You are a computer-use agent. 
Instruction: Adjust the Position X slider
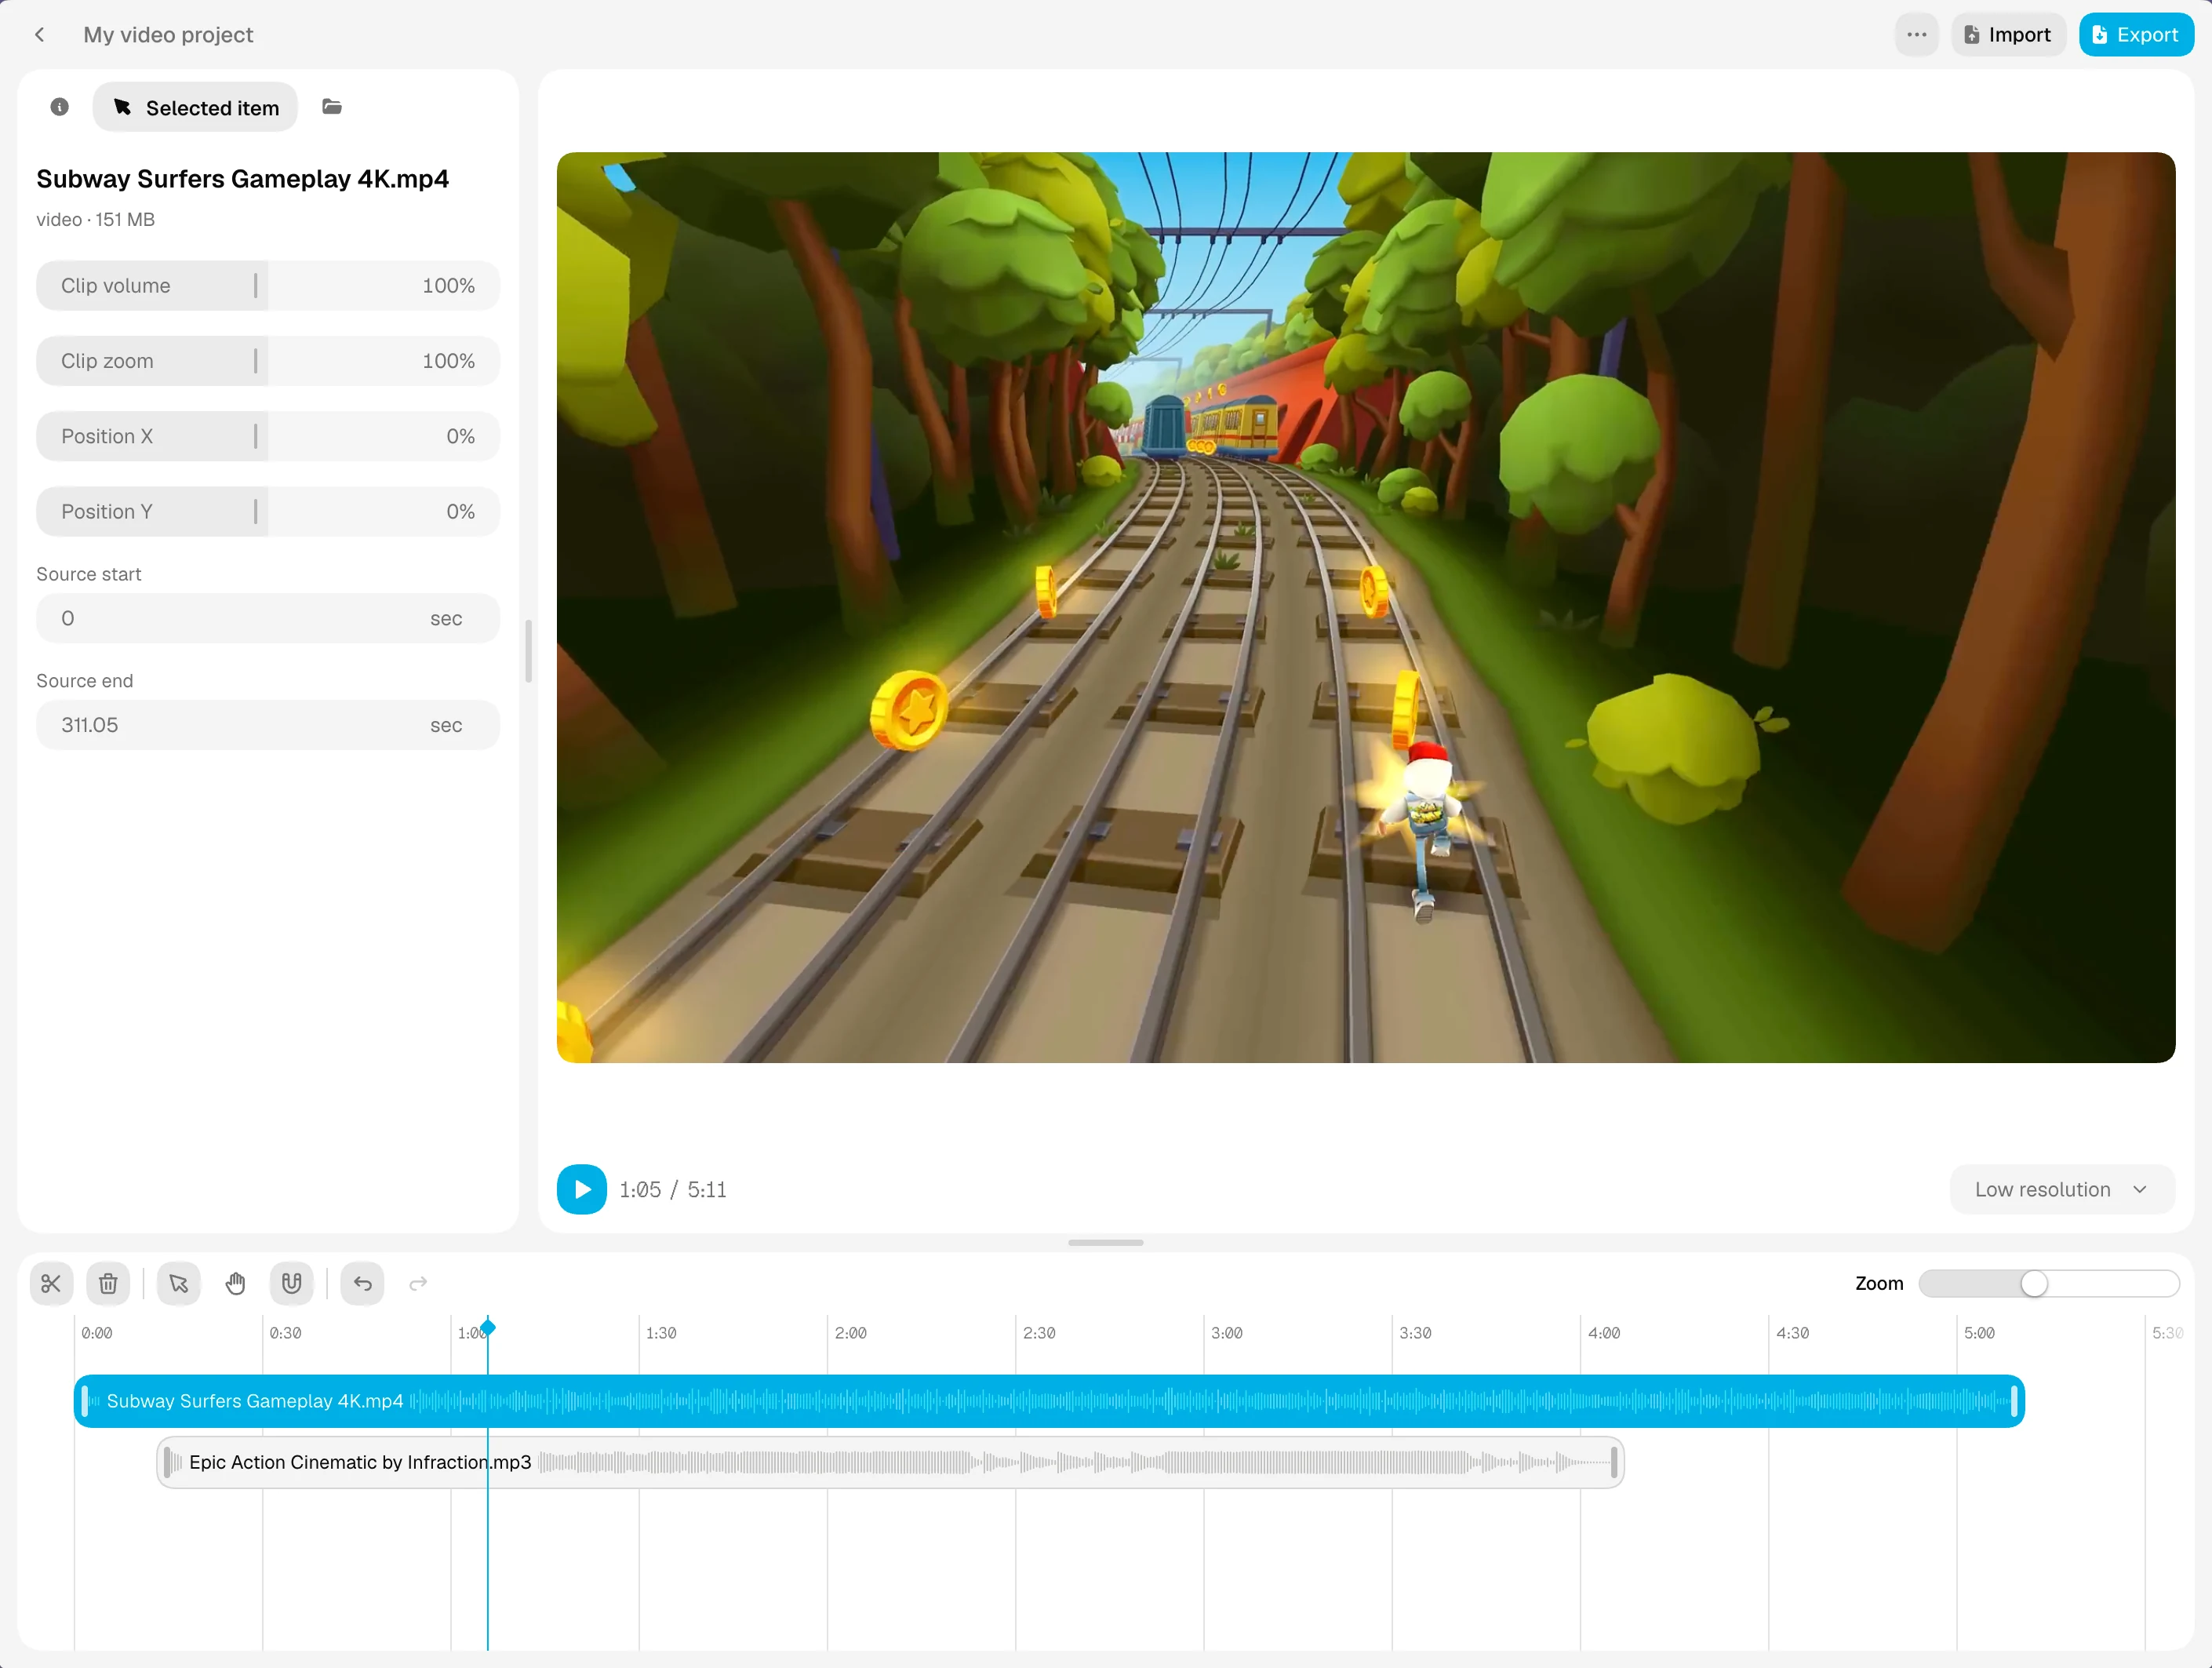[x=268, y=436]
